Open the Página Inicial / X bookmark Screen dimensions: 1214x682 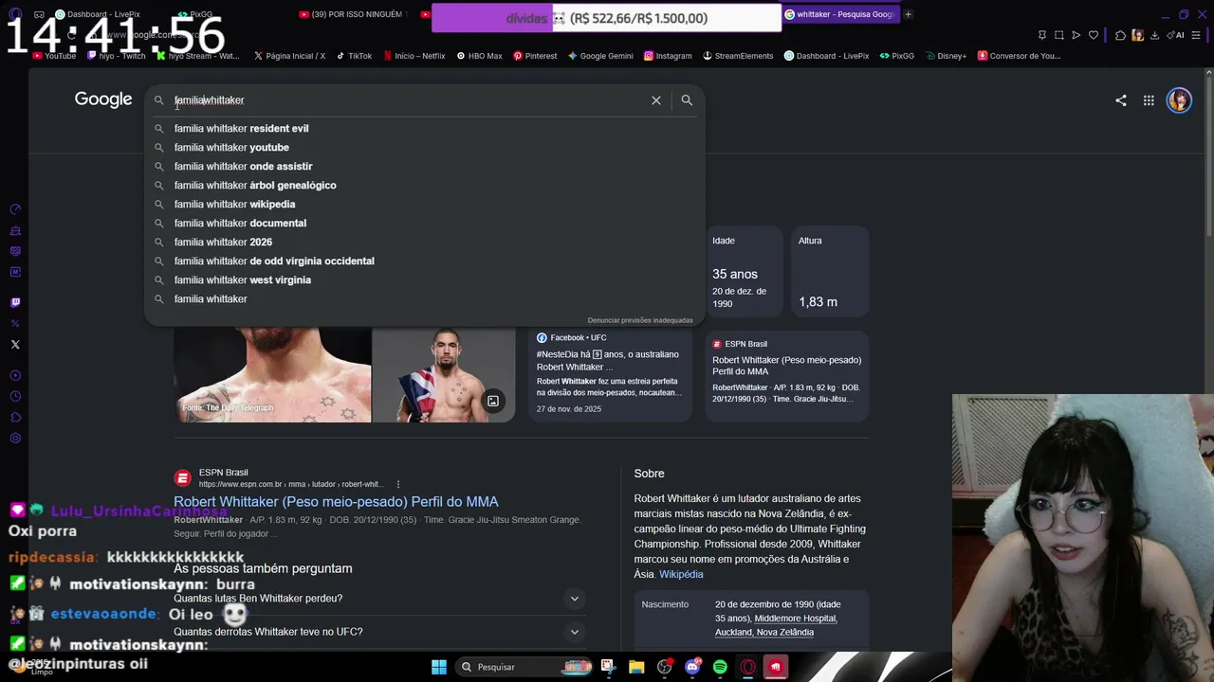tap(289, 56)
